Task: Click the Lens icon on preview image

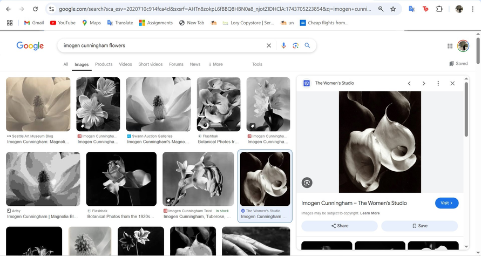Action: tap(307, 183)
